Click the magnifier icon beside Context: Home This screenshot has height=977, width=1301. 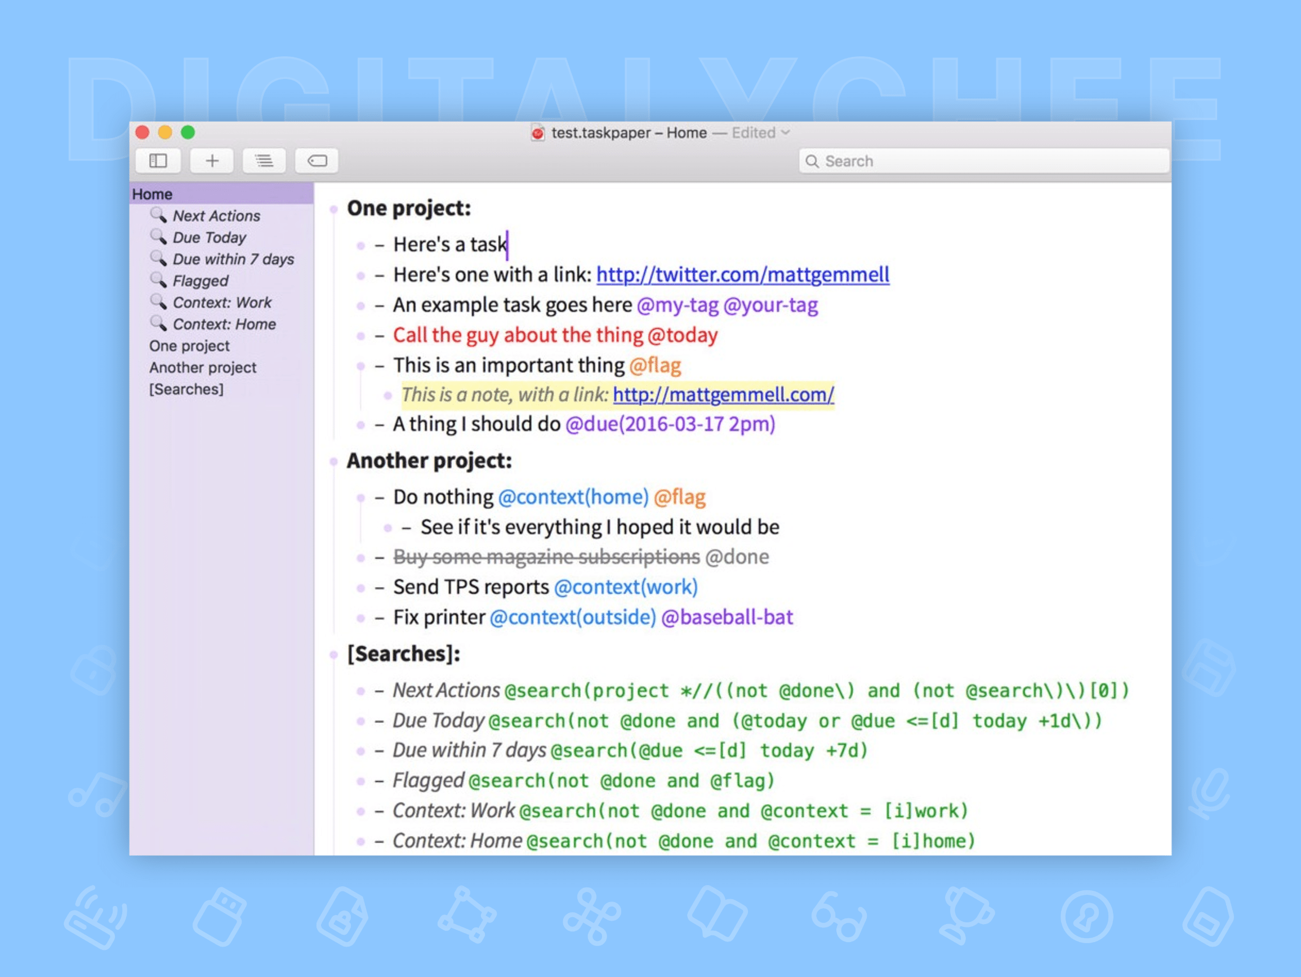tap(158, 324)
